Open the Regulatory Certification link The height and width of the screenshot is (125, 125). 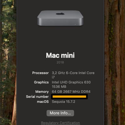pyautogui.click(x=60, y=123)
